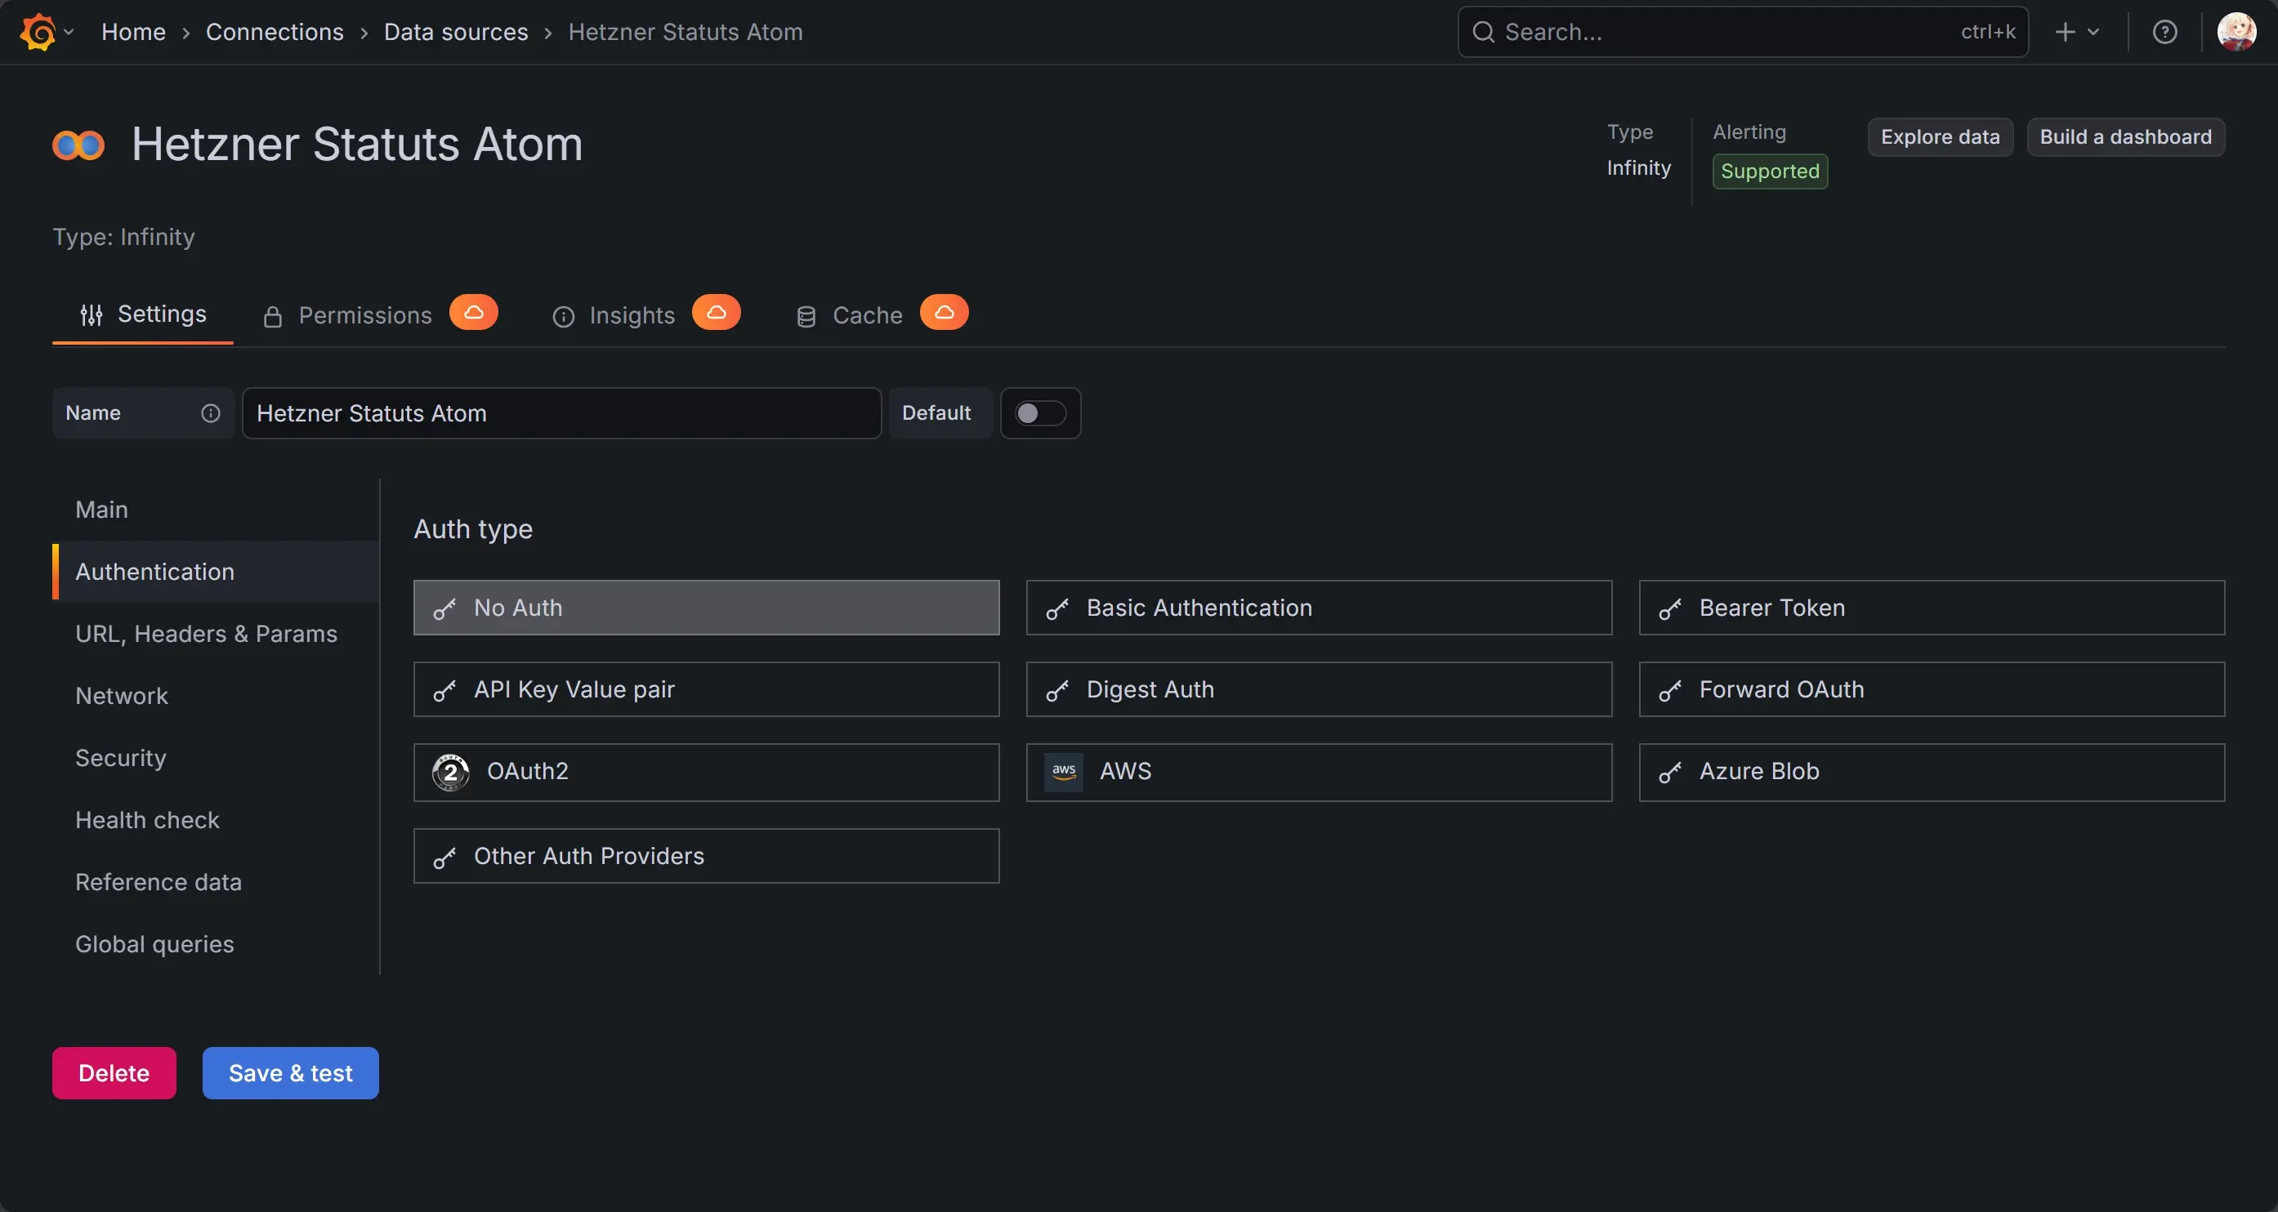The width and height of the screenshot is (2278, 1212).
Task: Click the AWS icon on auth option
Action: click(x=1064, y=771)
